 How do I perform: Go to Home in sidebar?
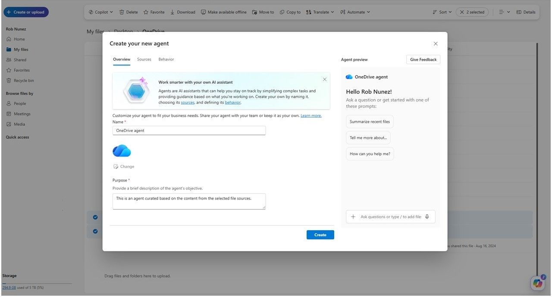pyautogui.click(x=16, y=39)
